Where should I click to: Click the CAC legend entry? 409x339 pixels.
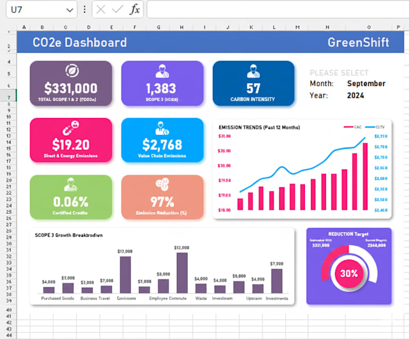(352, 127)
